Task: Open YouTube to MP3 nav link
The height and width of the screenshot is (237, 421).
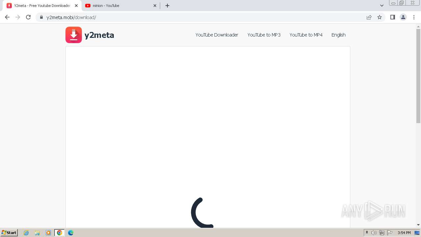Action: tap(264, 35)
